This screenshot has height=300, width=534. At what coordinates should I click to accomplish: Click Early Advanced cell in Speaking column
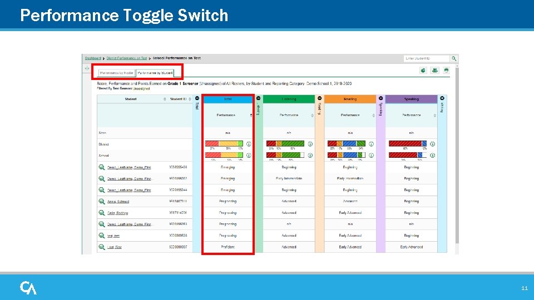pyautogui.click(x=412, y=247)
